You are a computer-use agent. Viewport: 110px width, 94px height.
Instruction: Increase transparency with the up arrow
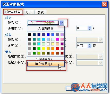pos(89,27)
